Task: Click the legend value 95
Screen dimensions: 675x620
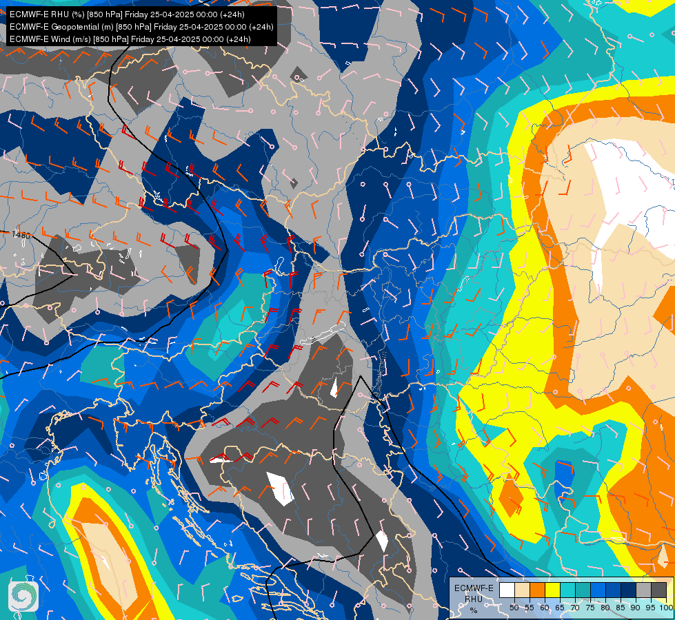Action: point(650,608)
